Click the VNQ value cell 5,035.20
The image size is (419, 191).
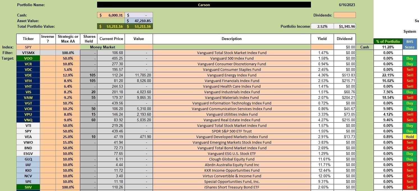point(139,120)
